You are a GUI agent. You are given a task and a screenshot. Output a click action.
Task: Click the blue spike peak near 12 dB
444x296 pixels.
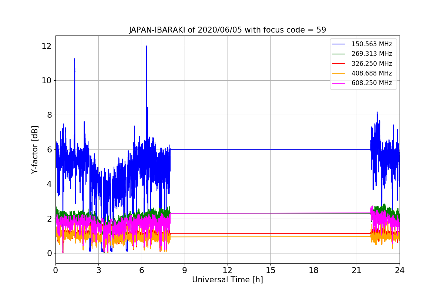coord(147,47)
